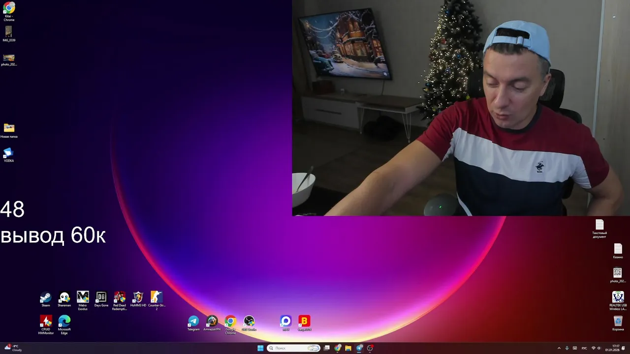
Task: Open the Новая папка folder
Action: click(x=9, y=131)
